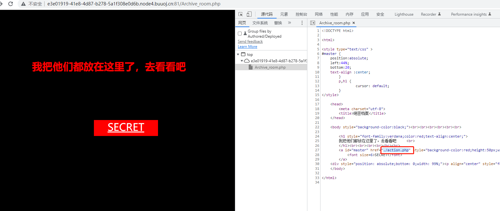
Task: Open the 应用 Application panel tab
Action: click(365, 14)
